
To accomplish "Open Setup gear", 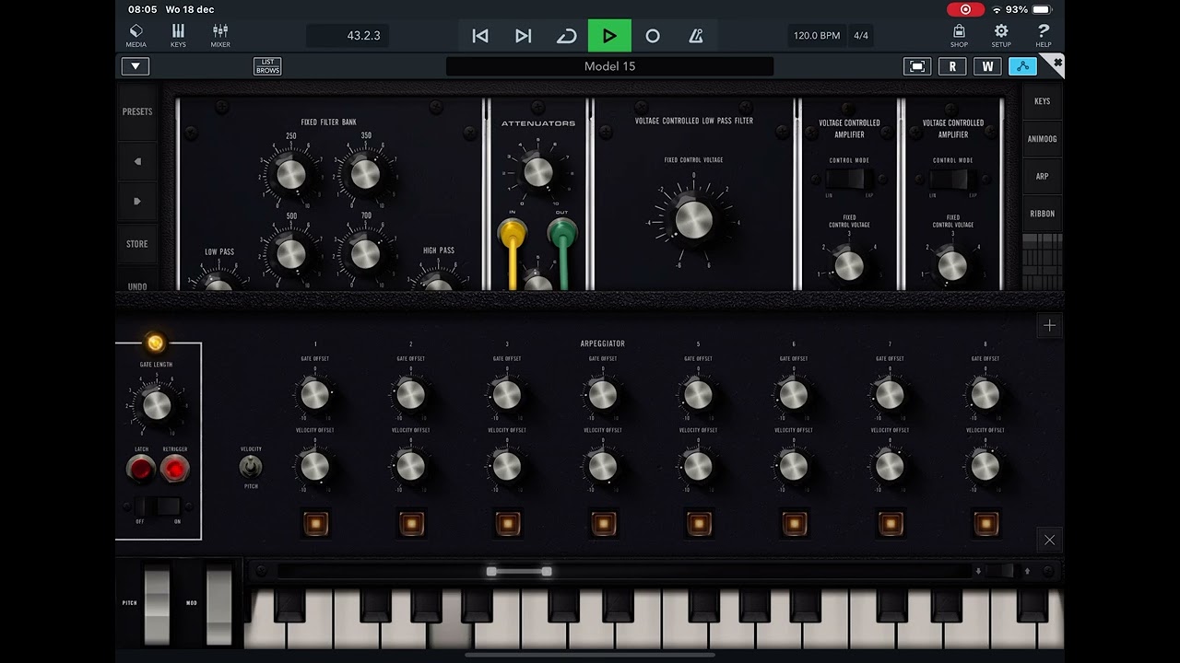I will [x=1001, y=35].
